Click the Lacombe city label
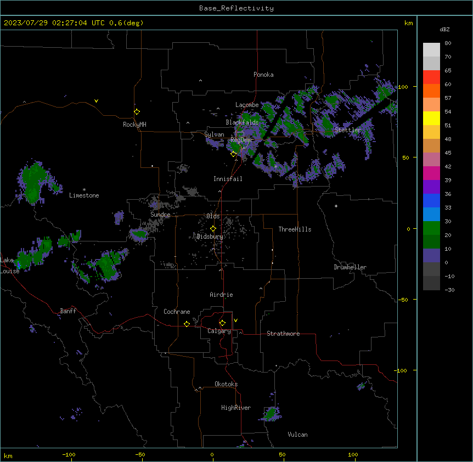This screenshot has height=462, width=473. point(247,105)
